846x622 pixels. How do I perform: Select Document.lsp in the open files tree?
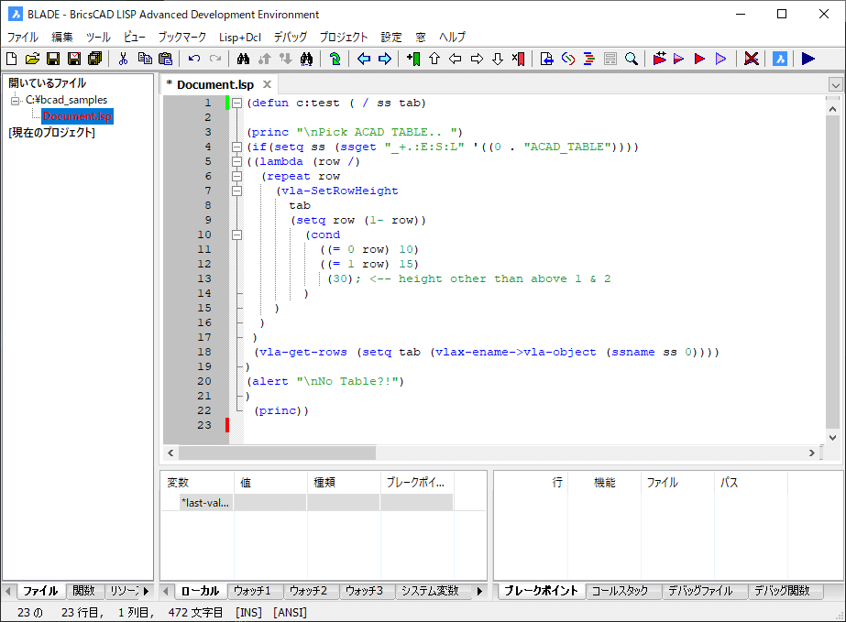coord(77,116)
